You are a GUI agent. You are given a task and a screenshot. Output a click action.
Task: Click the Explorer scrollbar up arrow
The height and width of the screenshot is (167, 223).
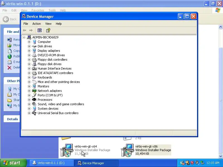click(x=220, y=27)
